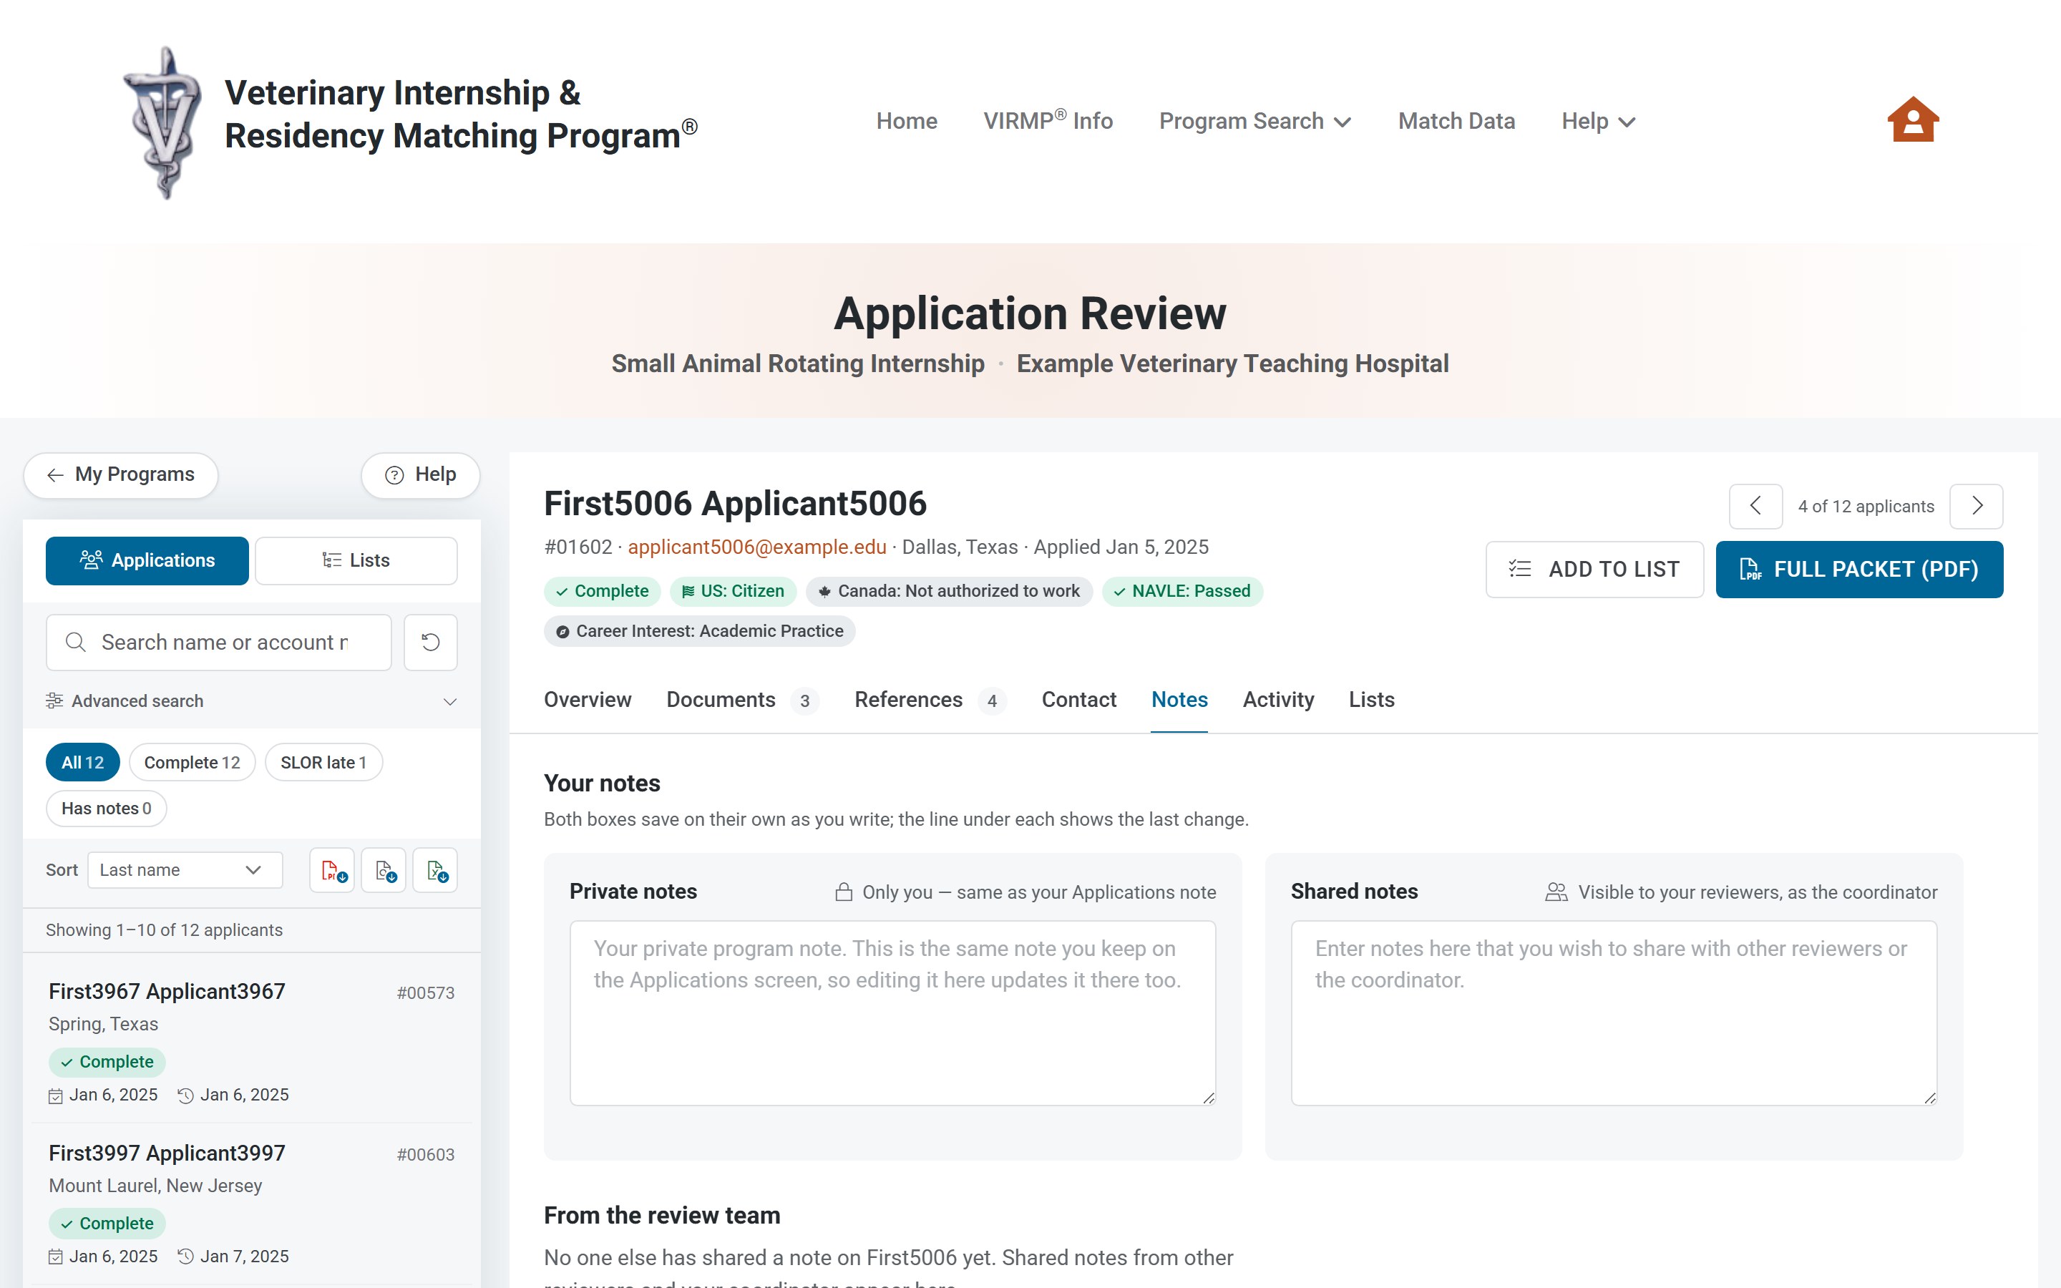Image resolution: width=2061 pixels, height=1288 pixels.
Task: Switch to the Overview tab
Action: [588, 701]
